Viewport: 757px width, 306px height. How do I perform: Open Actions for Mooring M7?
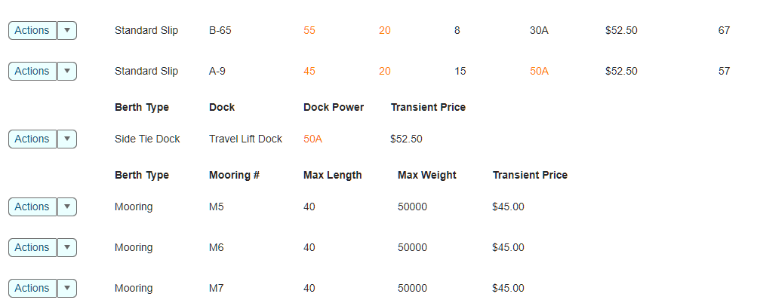[32, 288]
